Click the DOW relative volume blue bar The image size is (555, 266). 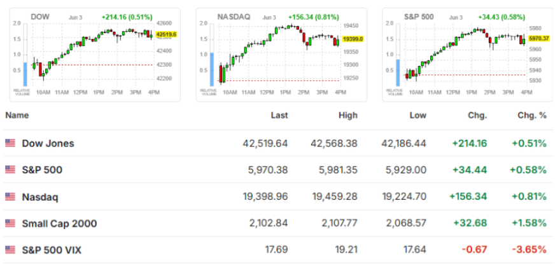pos(25,74)
